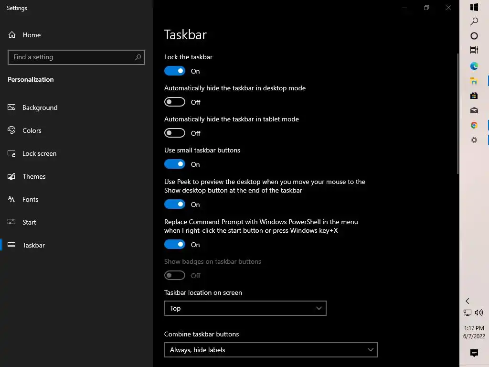Disable the Peek preview toggle

coord(175,205)
